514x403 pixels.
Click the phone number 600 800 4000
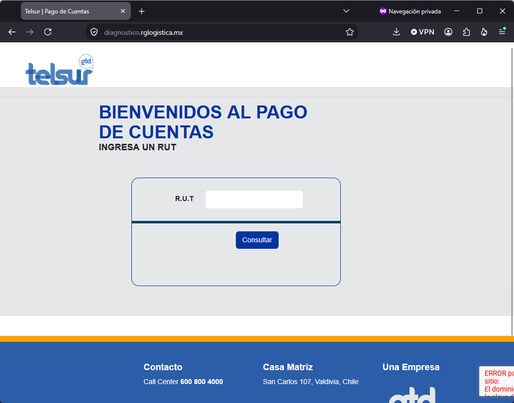point(202,382)
